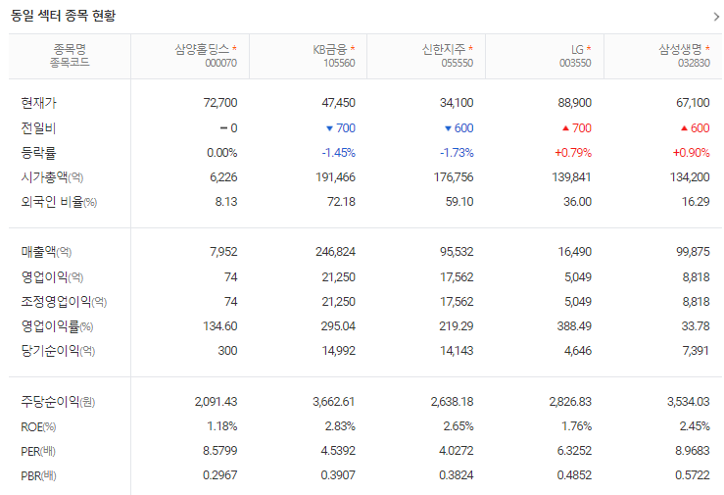Image resolution: width=724 pixels, height=495 pixels.
Task: Click the 조정영업이익 row label
Action: 64,302
